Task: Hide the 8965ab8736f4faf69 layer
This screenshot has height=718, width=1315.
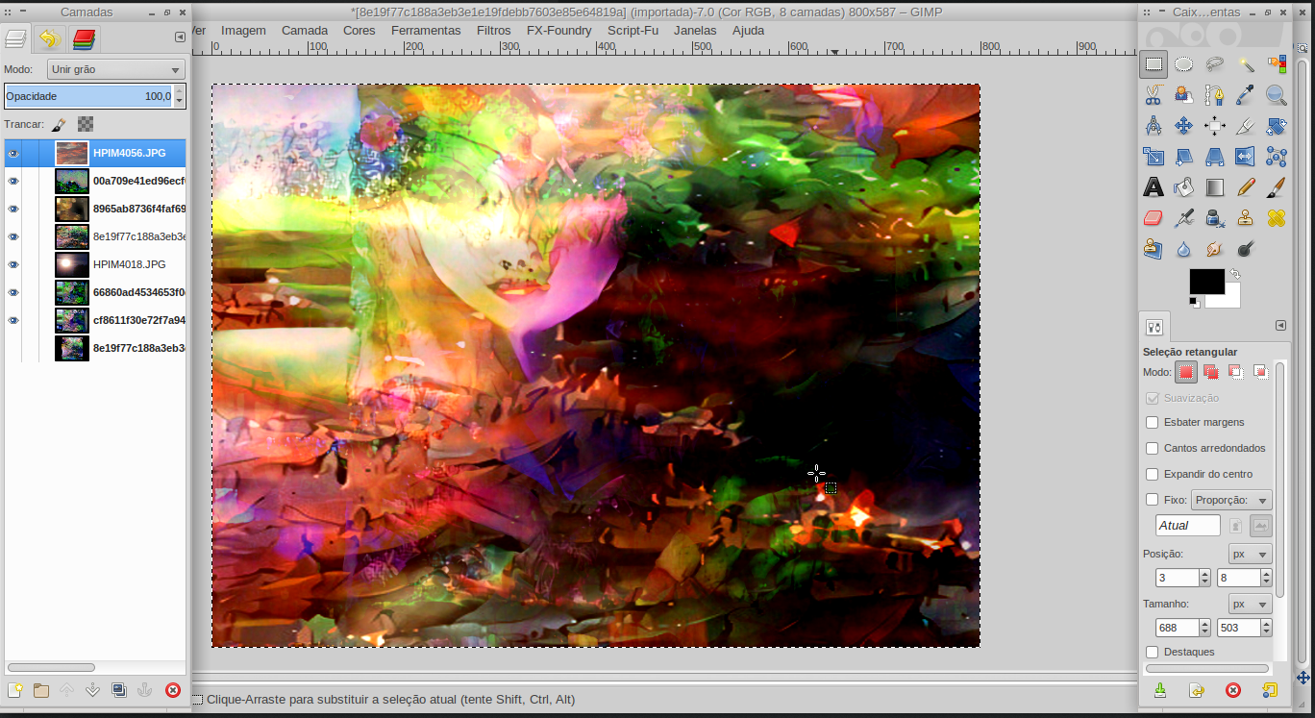Action: tap(13, 209)
